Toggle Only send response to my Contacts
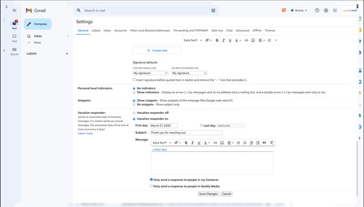The image size is (364, 207). point(151,180)
